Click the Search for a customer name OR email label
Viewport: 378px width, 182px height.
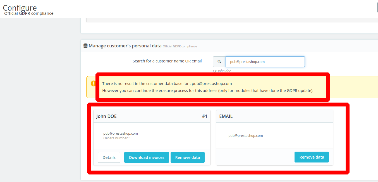pyautogui.click(x=167, y=61)
